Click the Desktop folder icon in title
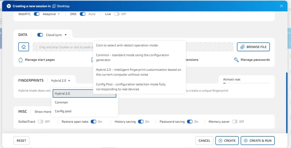This screenshot has width=291, height=148. point(54,6)
